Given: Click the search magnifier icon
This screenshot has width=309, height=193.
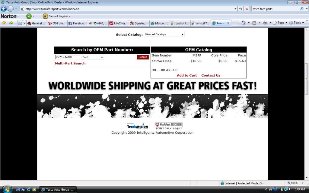Looking at the screenshot, I should click(302, 9).
